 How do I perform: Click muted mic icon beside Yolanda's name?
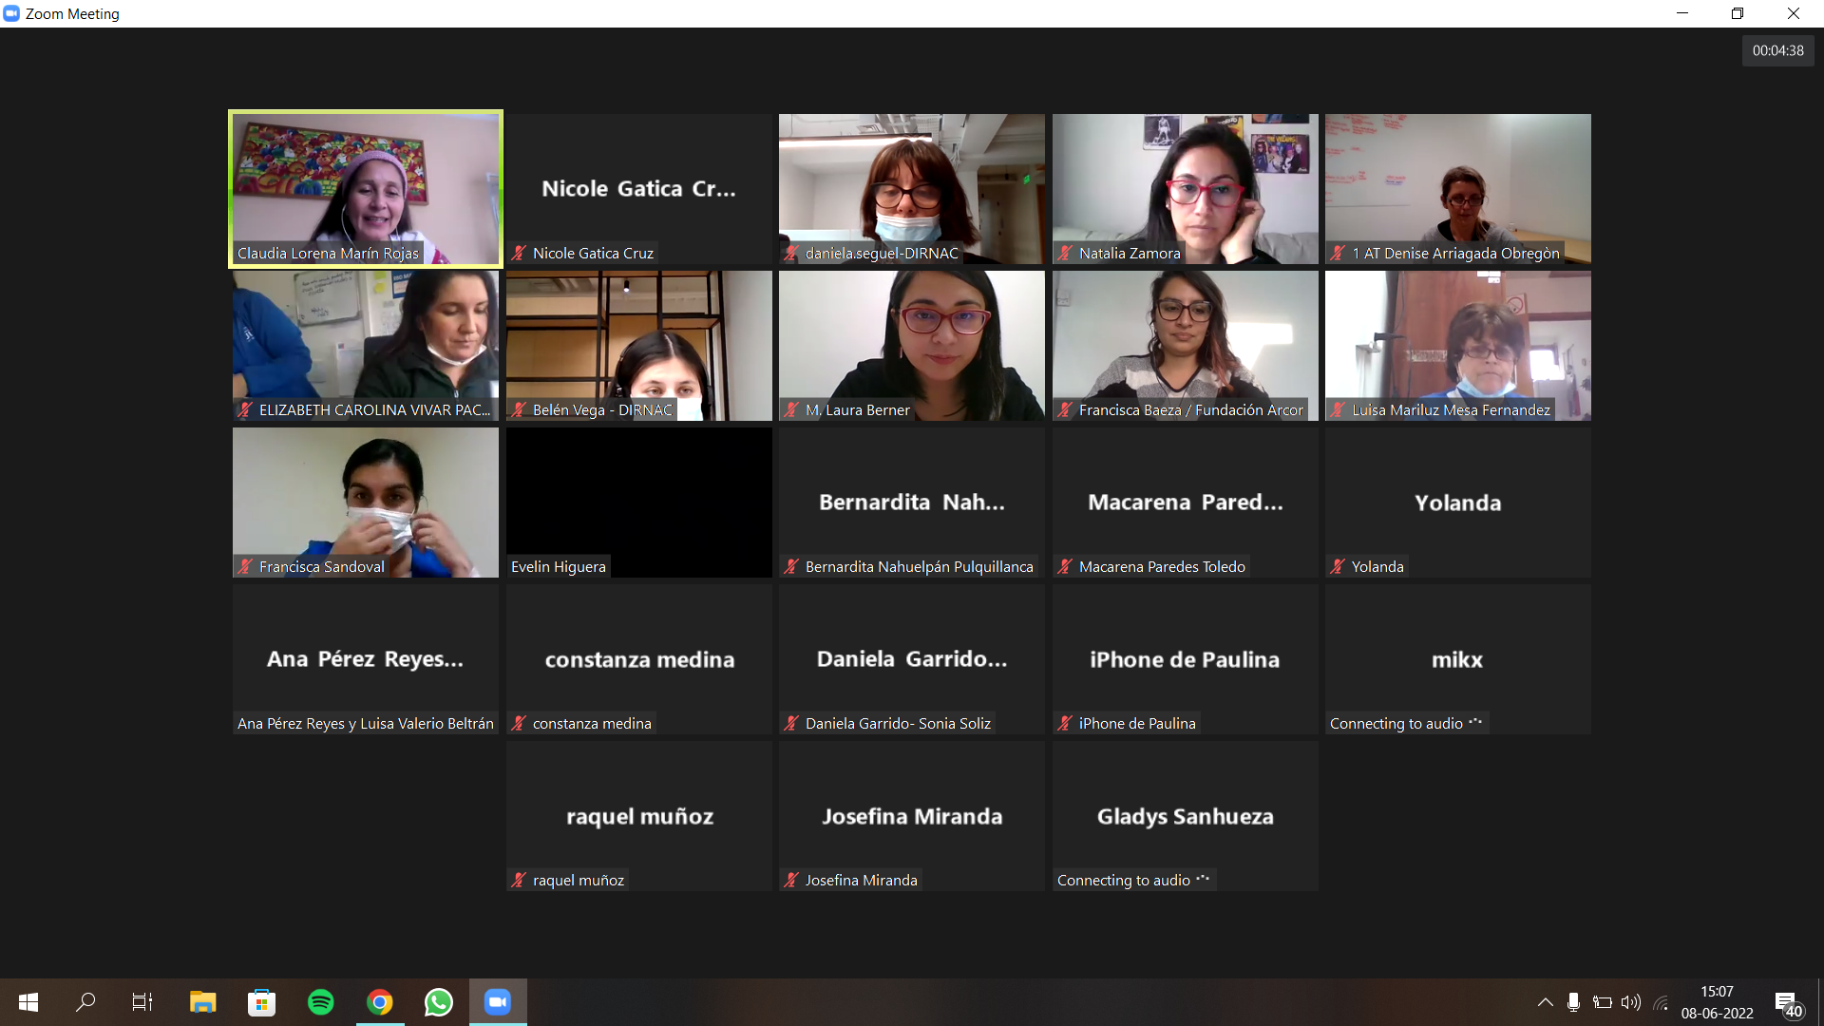click(x=1338, y=566)
